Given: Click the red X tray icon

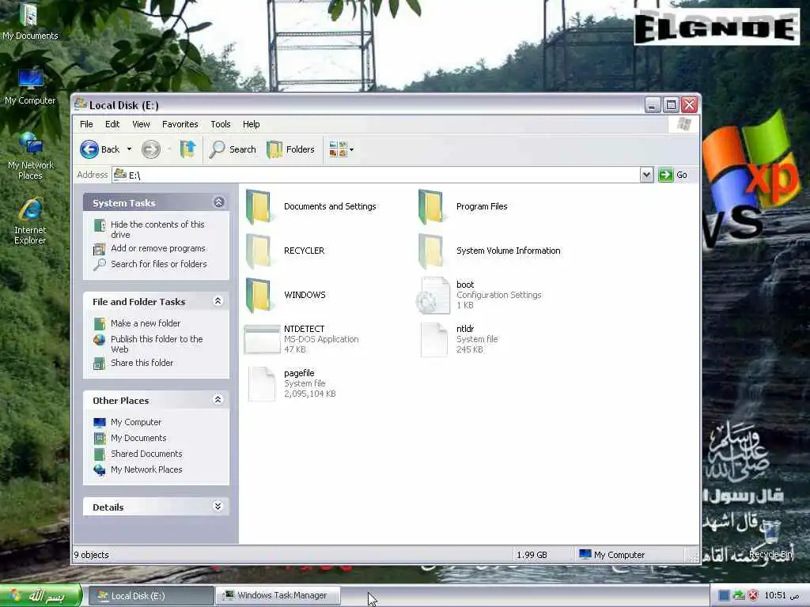Looking at the screenshot, I should (x=753, y=596).
